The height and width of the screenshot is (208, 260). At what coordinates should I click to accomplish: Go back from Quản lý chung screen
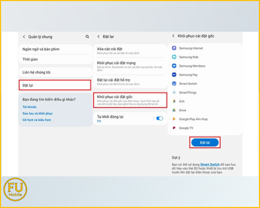click(24, 37)
